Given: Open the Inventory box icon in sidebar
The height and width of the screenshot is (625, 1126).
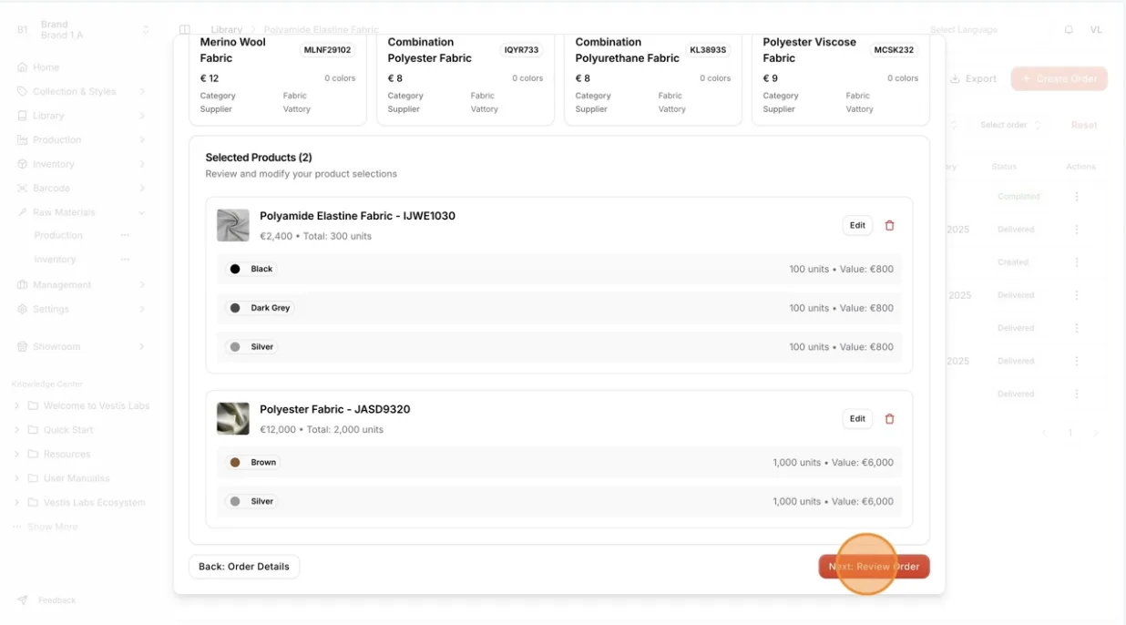Looking at the screenshot, I should (x=23, y=164).
